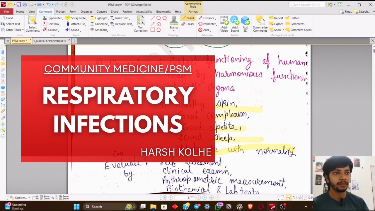
Task: Select the Text Box tool
Action: pos(52,24)
